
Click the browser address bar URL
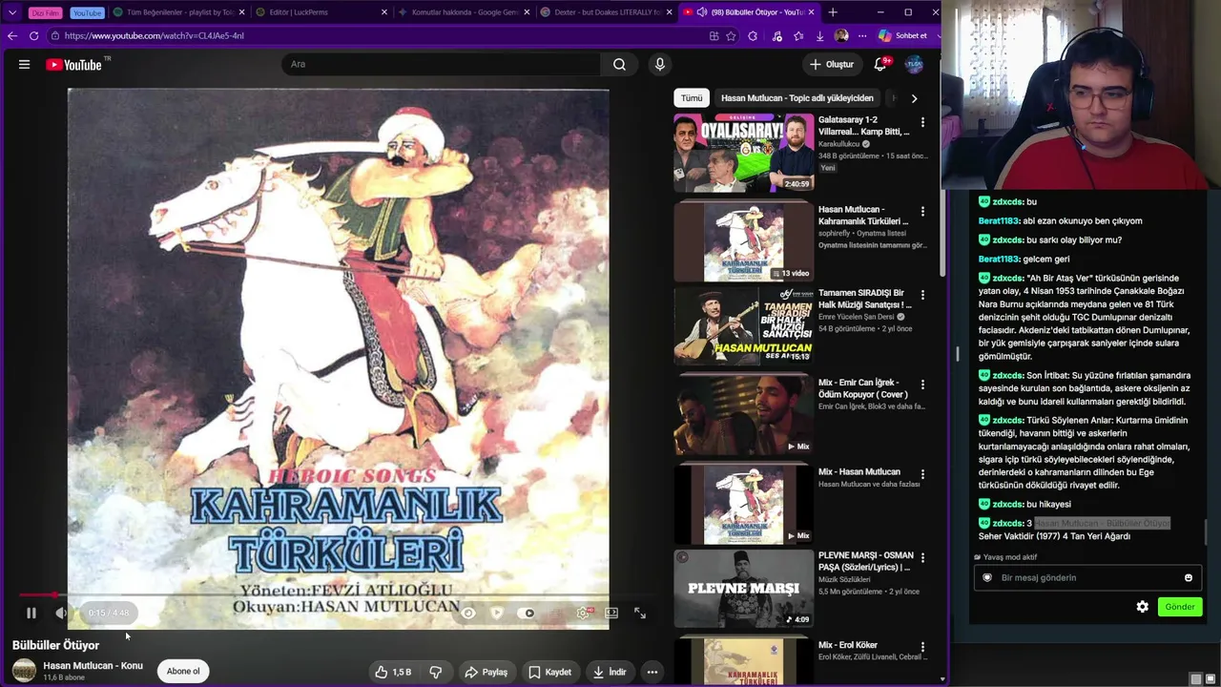point(155,36)
